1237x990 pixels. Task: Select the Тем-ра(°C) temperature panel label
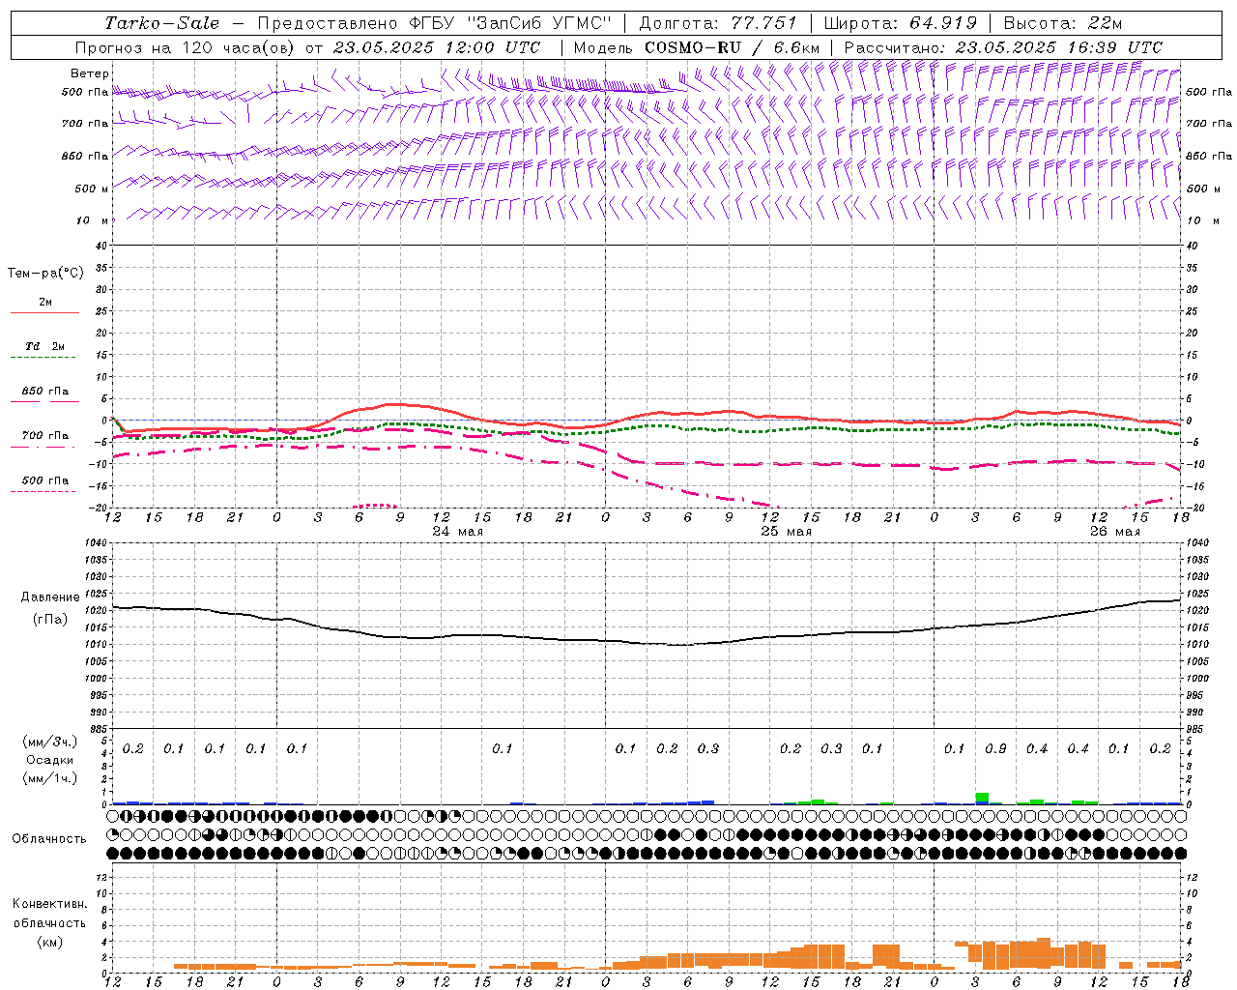tap(45, 274)
